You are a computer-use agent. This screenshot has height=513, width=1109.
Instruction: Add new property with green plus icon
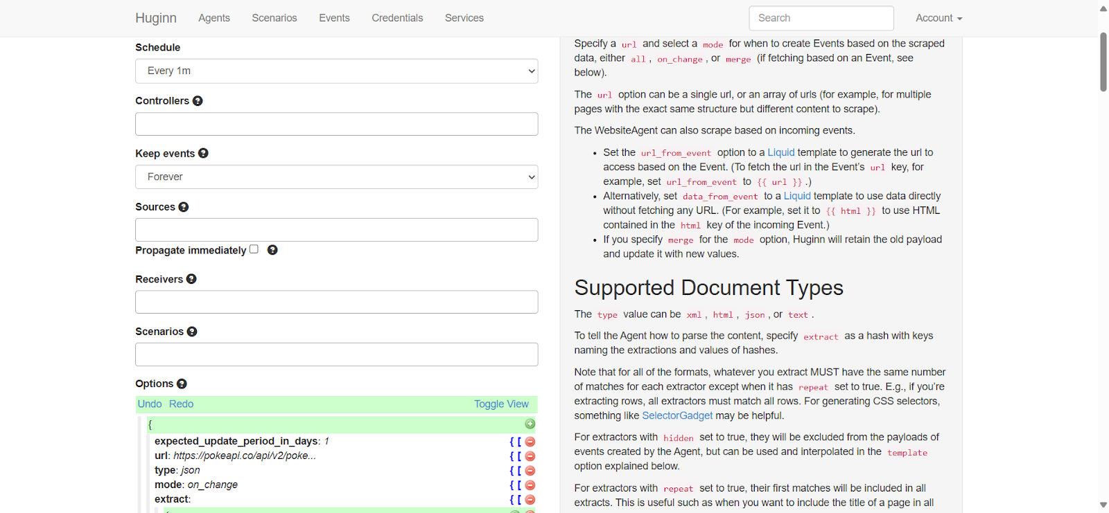[530, 424]
